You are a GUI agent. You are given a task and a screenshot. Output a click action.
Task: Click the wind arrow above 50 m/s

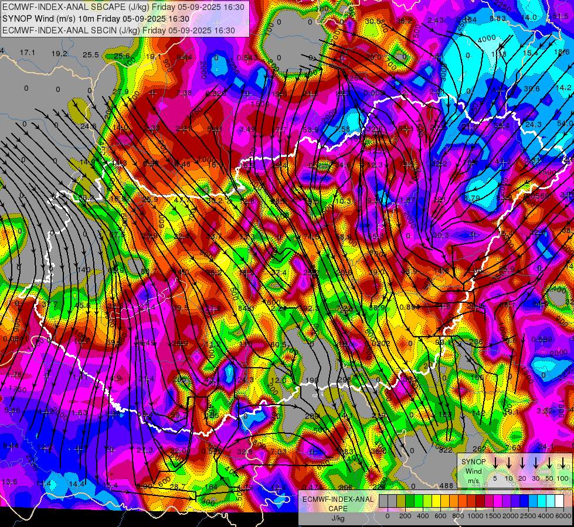(549, 463)
